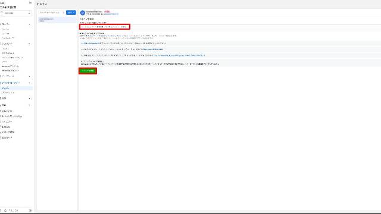This screenshot has height=214, width=381.
Task: Click the domain search filter field
Action: pyautogui.click(x=51, y=12)
